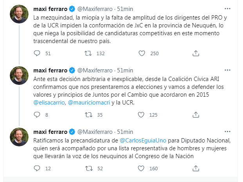Share the third tweet about Diputado Nacional
243x182 pixels.
[196, 168]
